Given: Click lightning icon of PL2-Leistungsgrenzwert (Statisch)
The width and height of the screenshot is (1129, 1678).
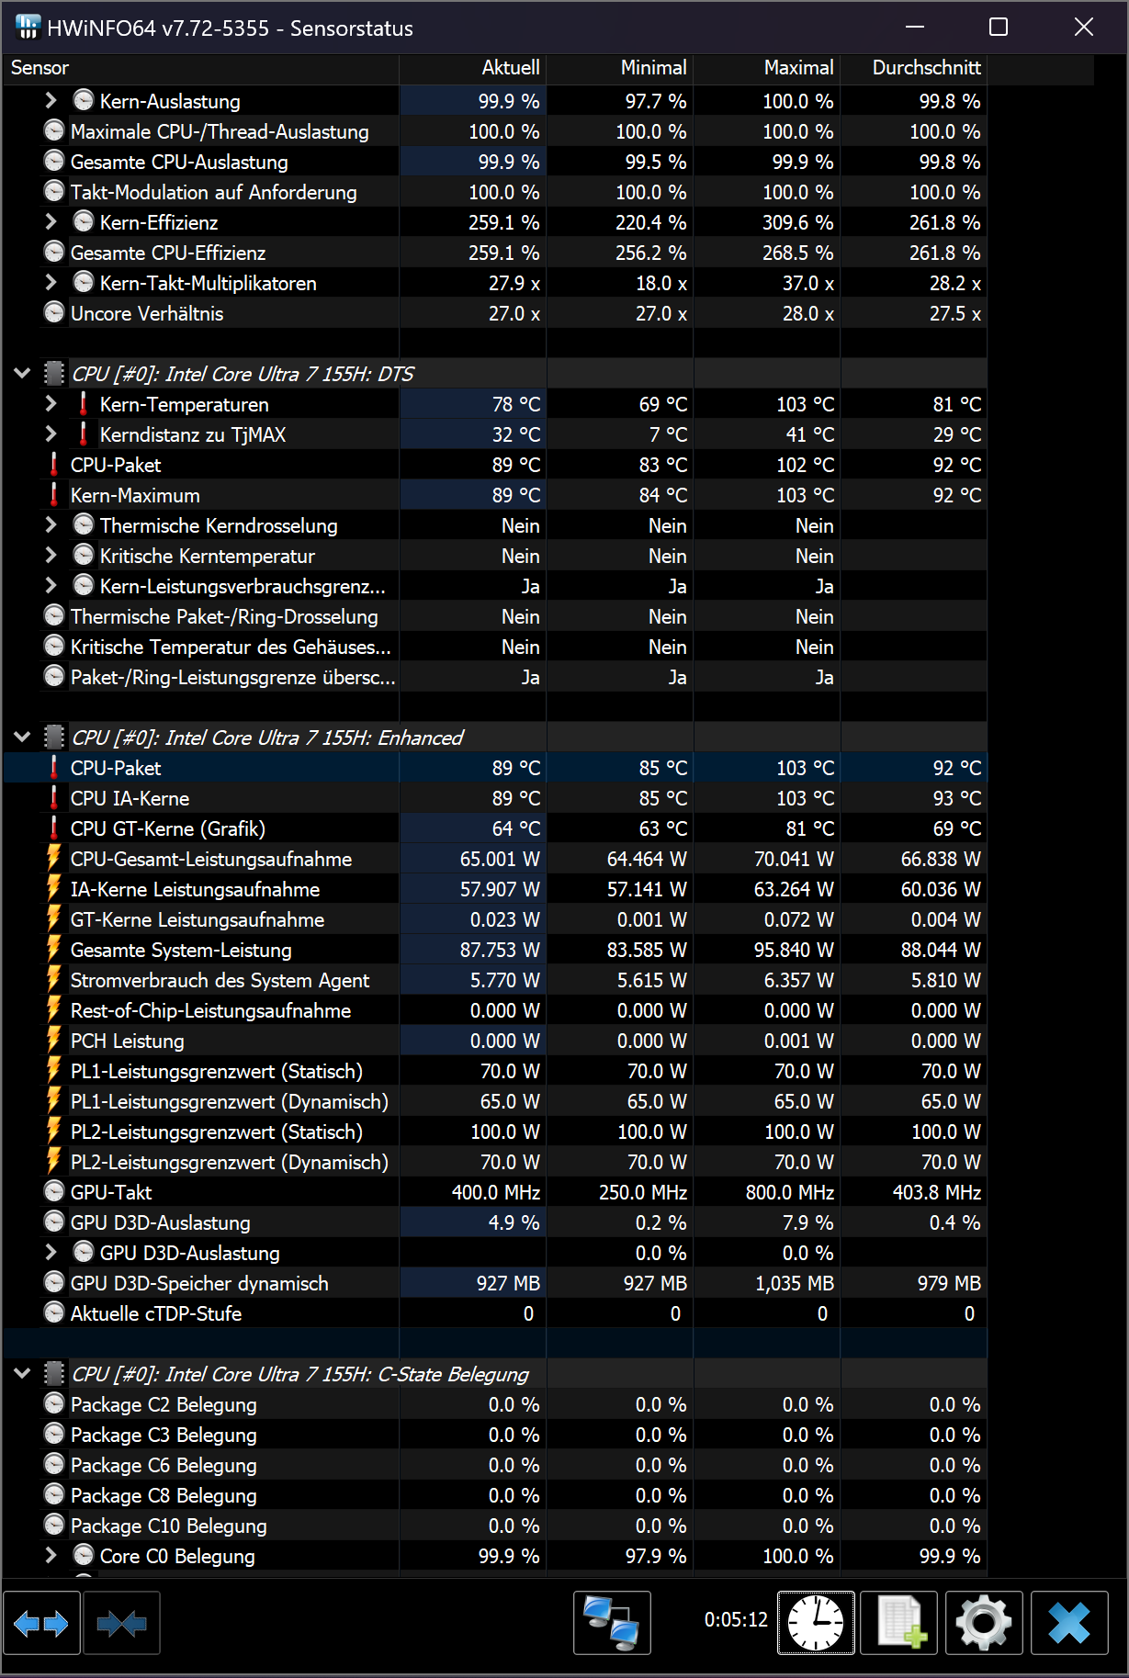Looking at the screenshot, I should [54, 1132].
